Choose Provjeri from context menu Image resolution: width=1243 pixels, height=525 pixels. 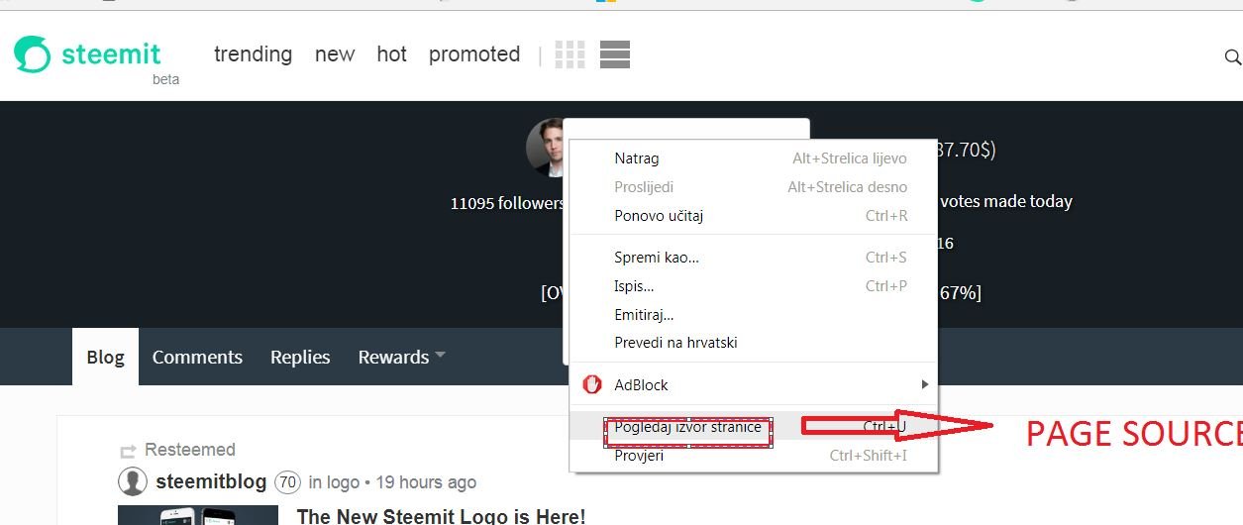click(x=754, y=456)
